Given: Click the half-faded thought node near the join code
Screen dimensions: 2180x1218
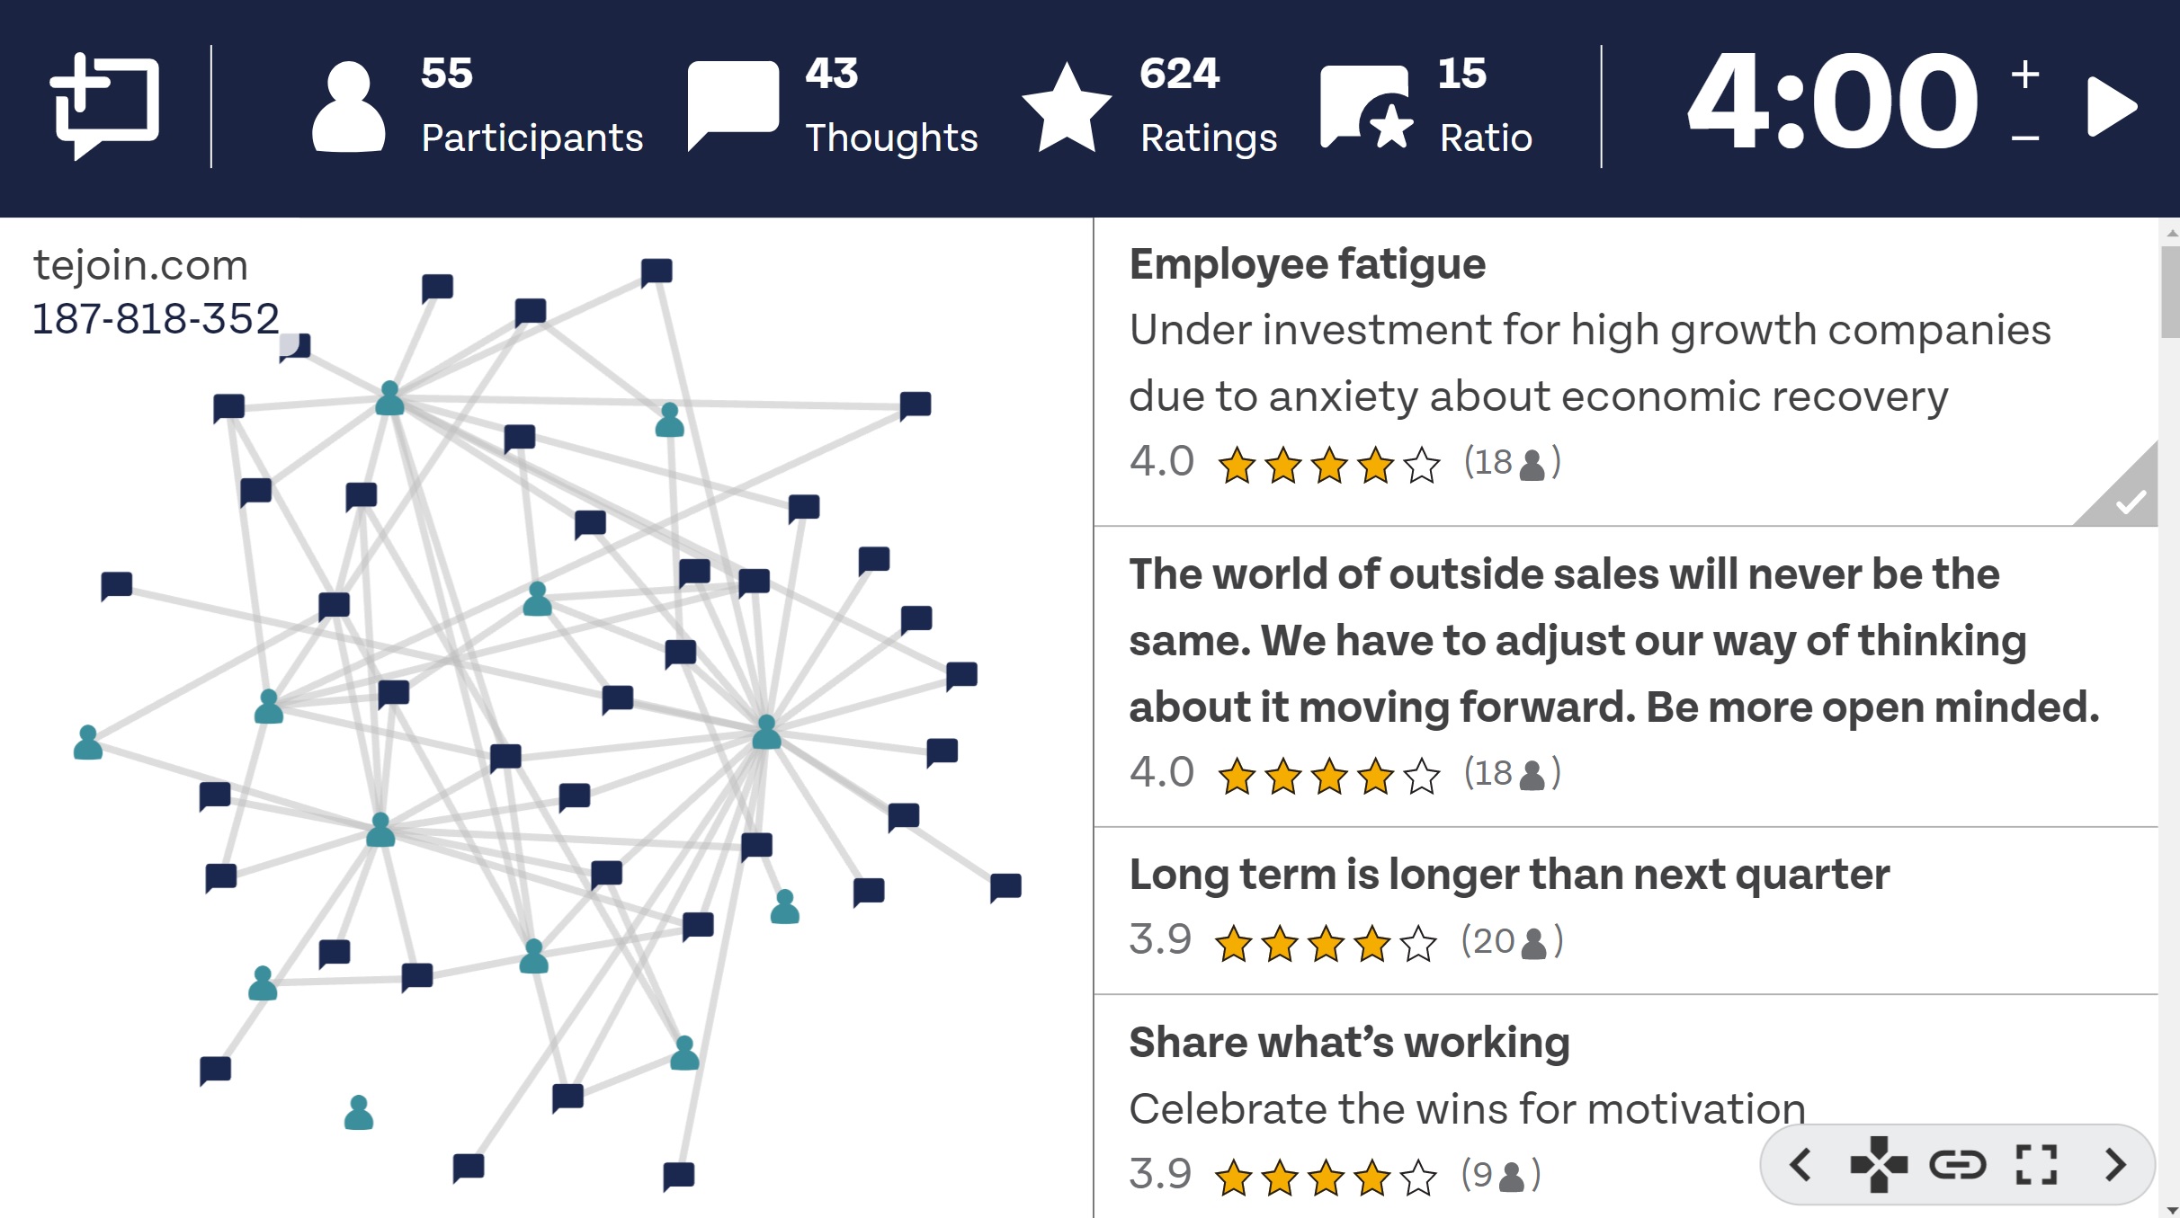Looking at the screenshot, I should pos(294,347).
